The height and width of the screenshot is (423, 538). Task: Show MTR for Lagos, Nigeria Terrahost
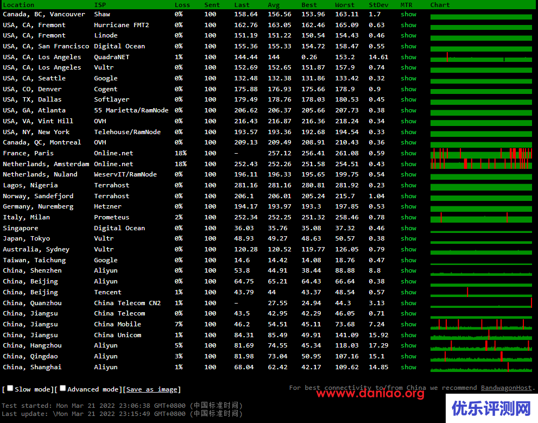(x=408, y=185)
